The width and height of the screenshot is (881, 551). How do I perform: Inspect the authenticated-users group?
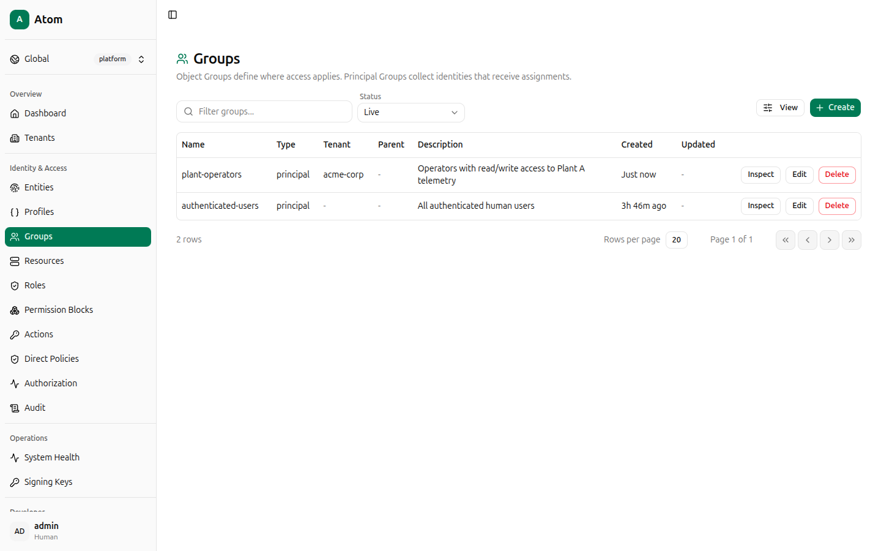[x=760, y=206]
